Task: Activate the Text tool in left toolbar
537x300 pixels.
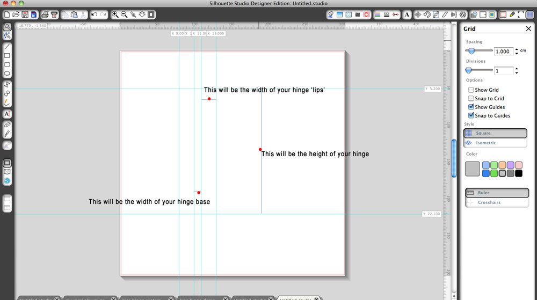Action: (8, 114)
